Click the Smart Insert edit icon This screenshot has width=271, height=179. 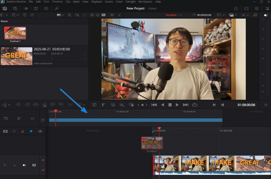point(18,105)
